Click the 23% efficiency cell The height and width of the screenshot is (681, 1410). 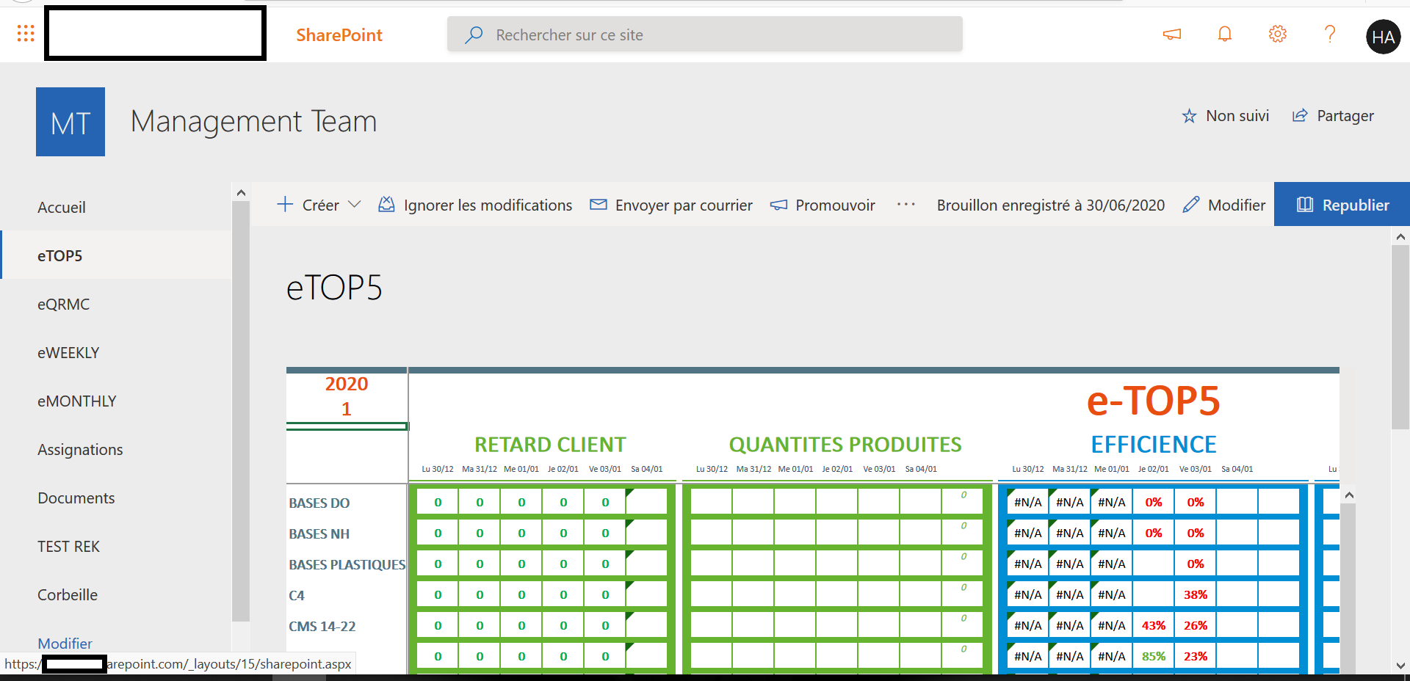pyautogui.click(x=1196, y=657)
